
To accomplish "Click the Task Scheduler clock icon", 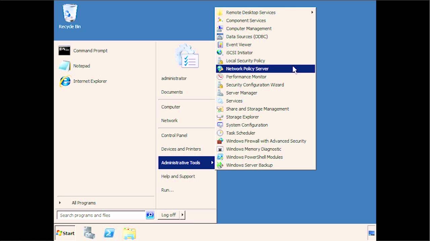I will click(220, 133).
